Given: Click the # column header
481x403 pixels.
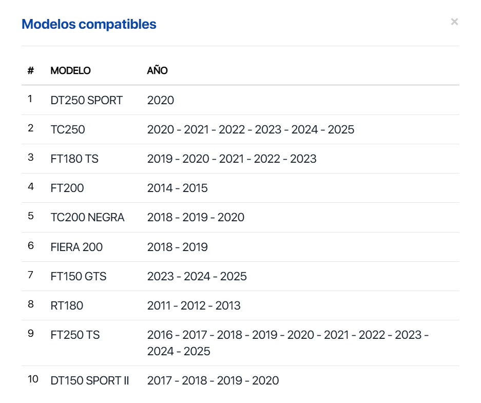Looking at the screenshot, I should 31,71.
